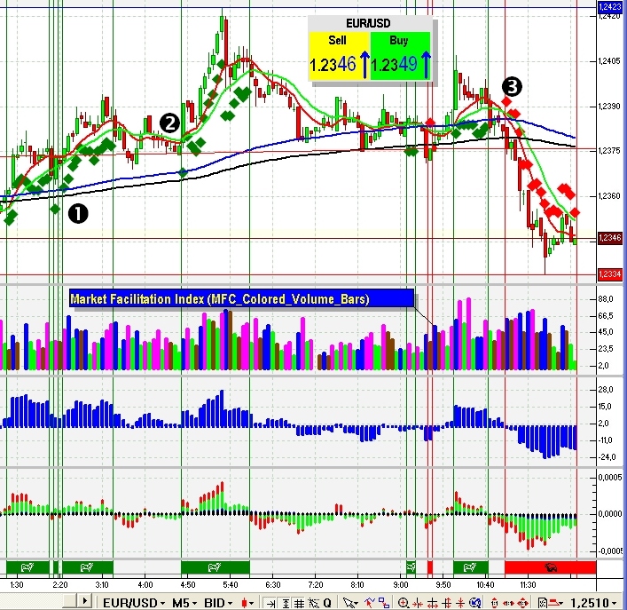Click the compress vertical axis icon
Image resolution: width=627 pixels, height=610 pixels.
click(x=460, y=603)
